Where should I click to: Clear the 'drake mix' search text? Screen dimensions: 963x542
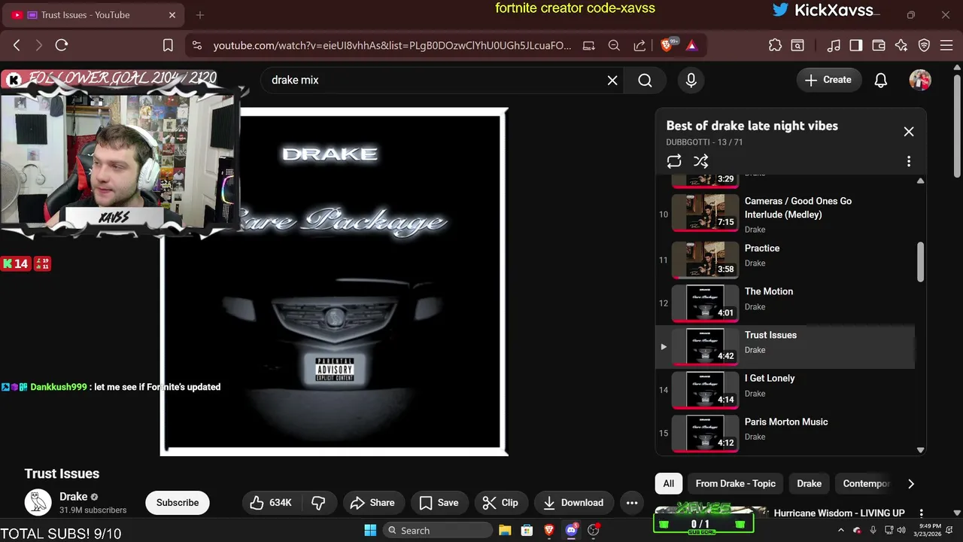[x=612, y=80]
